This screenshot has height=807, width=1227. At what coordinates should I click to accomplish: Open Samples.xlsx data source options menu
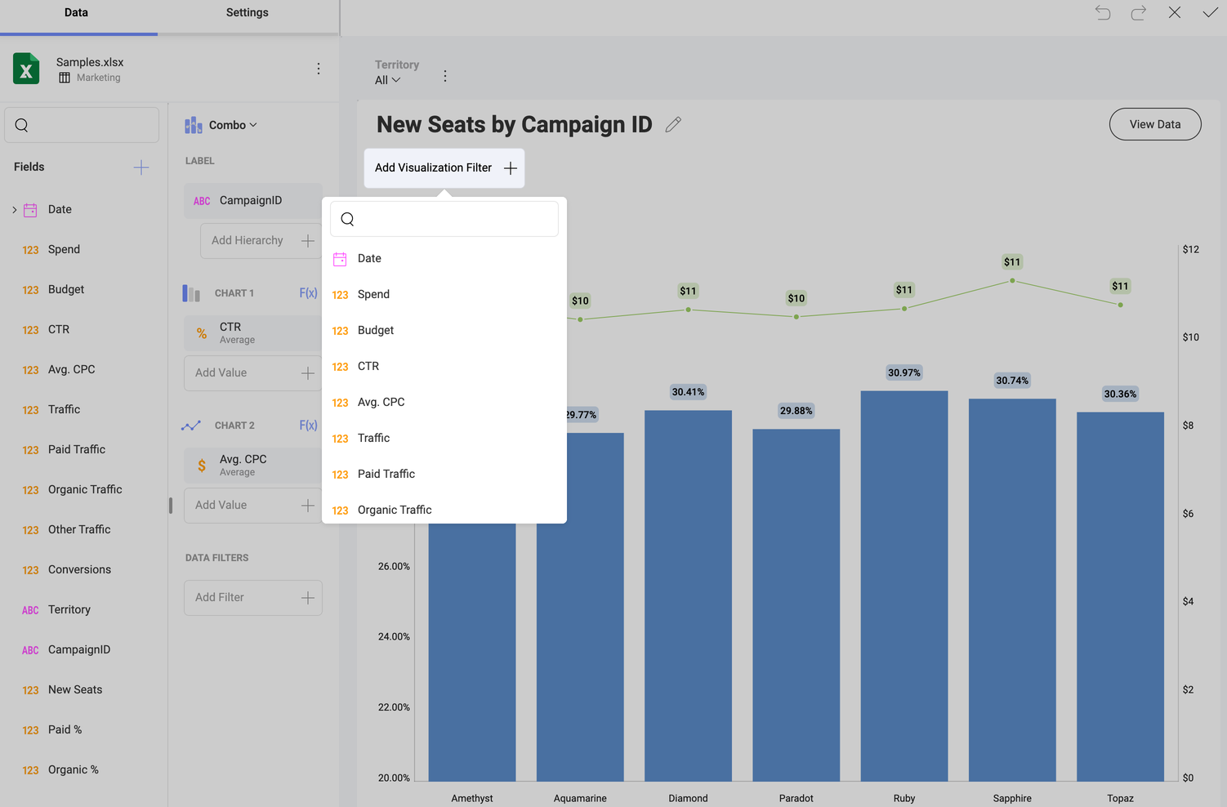click(319, 69)
